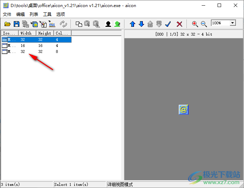This screenshot has width=244, height=188.
Task: Select the 16 x 16 icon row
Action: (x=36, y=46)
